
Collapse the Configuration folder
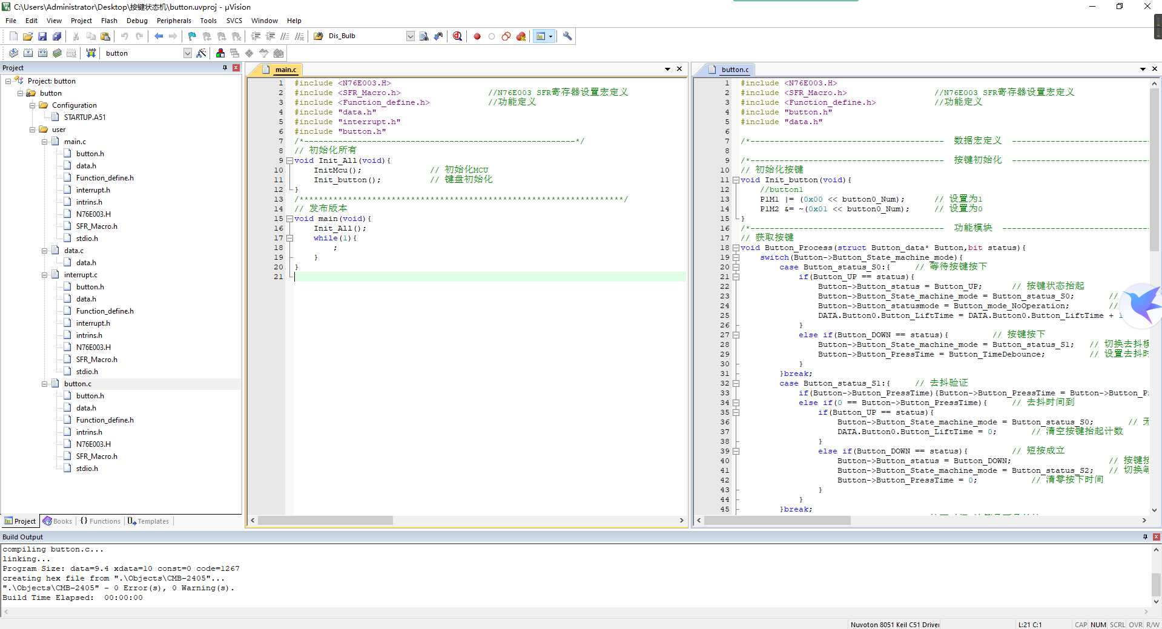pyautogui.click(x=32, y=105)
